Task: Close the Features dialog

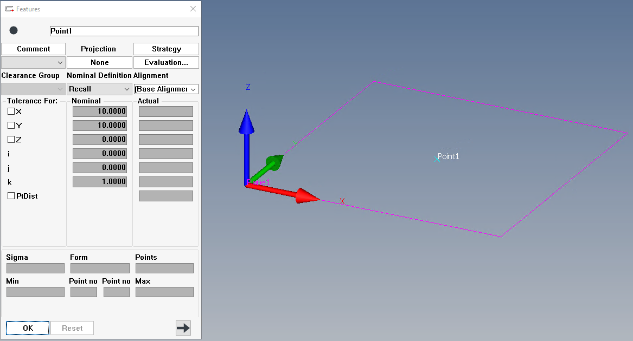Action: click(x=193, y=9)
